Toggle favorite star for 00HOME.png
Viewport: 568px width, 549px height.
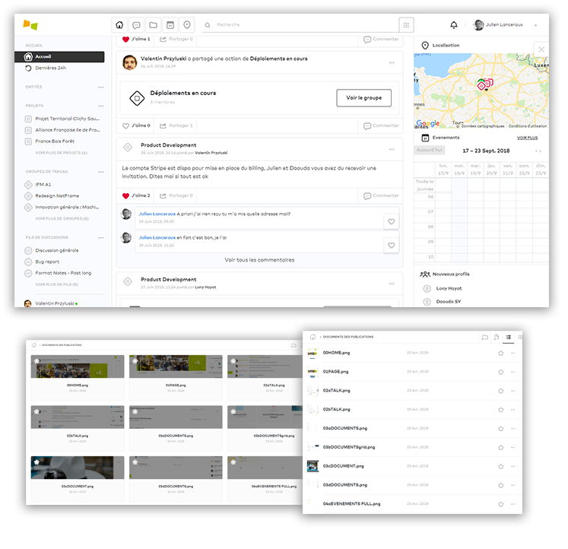pyautogui.click(x=500, y=353)
